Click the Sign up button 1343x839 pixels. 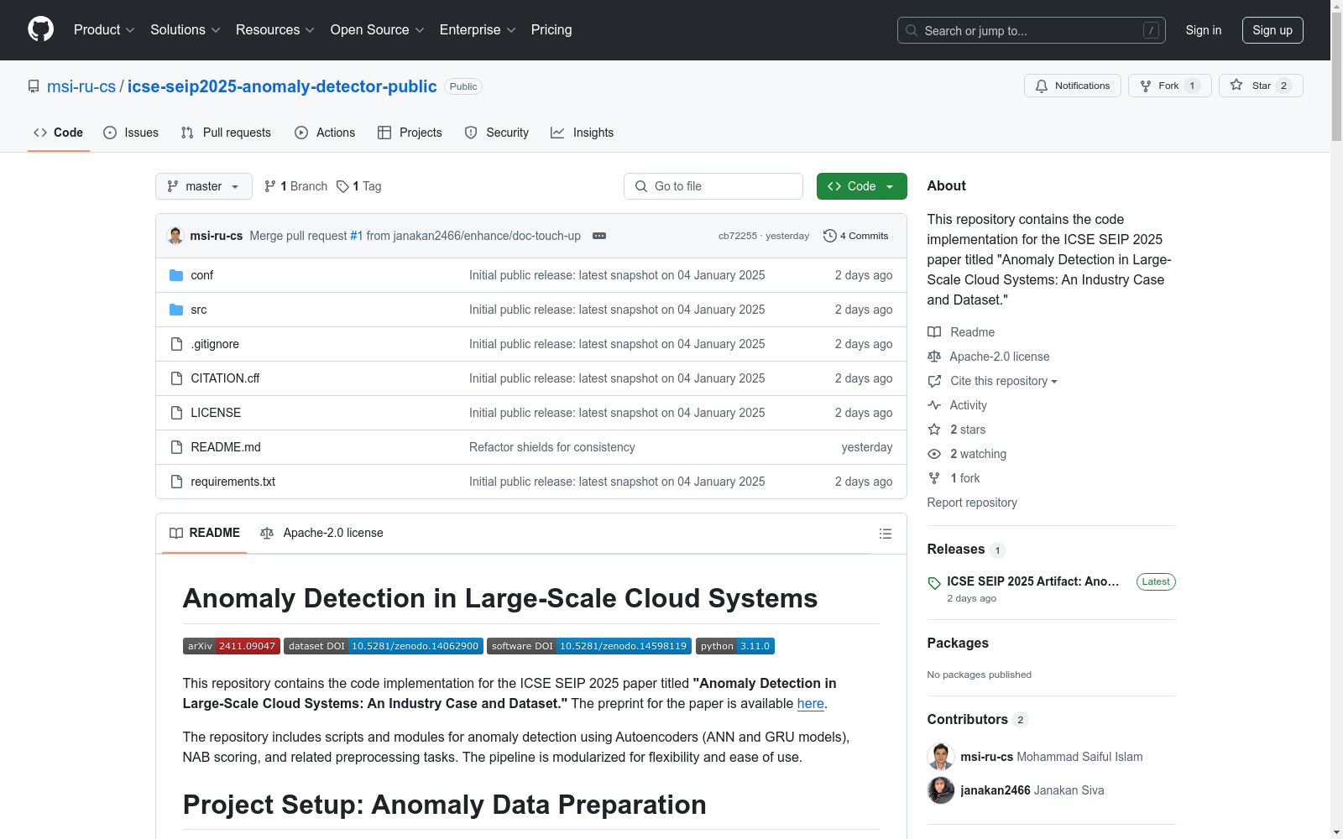point(1272,30)
